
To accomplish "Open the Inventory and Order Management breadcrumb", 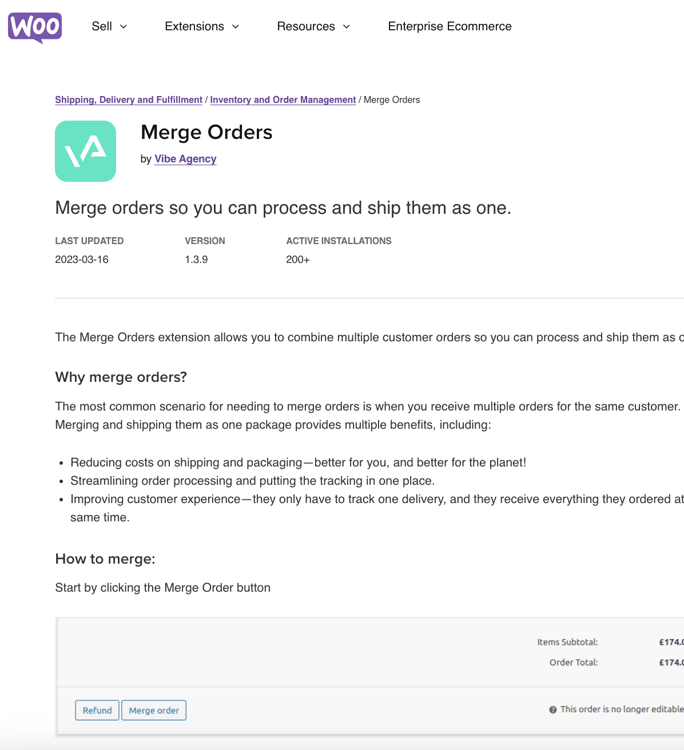I will click(283, 99).
